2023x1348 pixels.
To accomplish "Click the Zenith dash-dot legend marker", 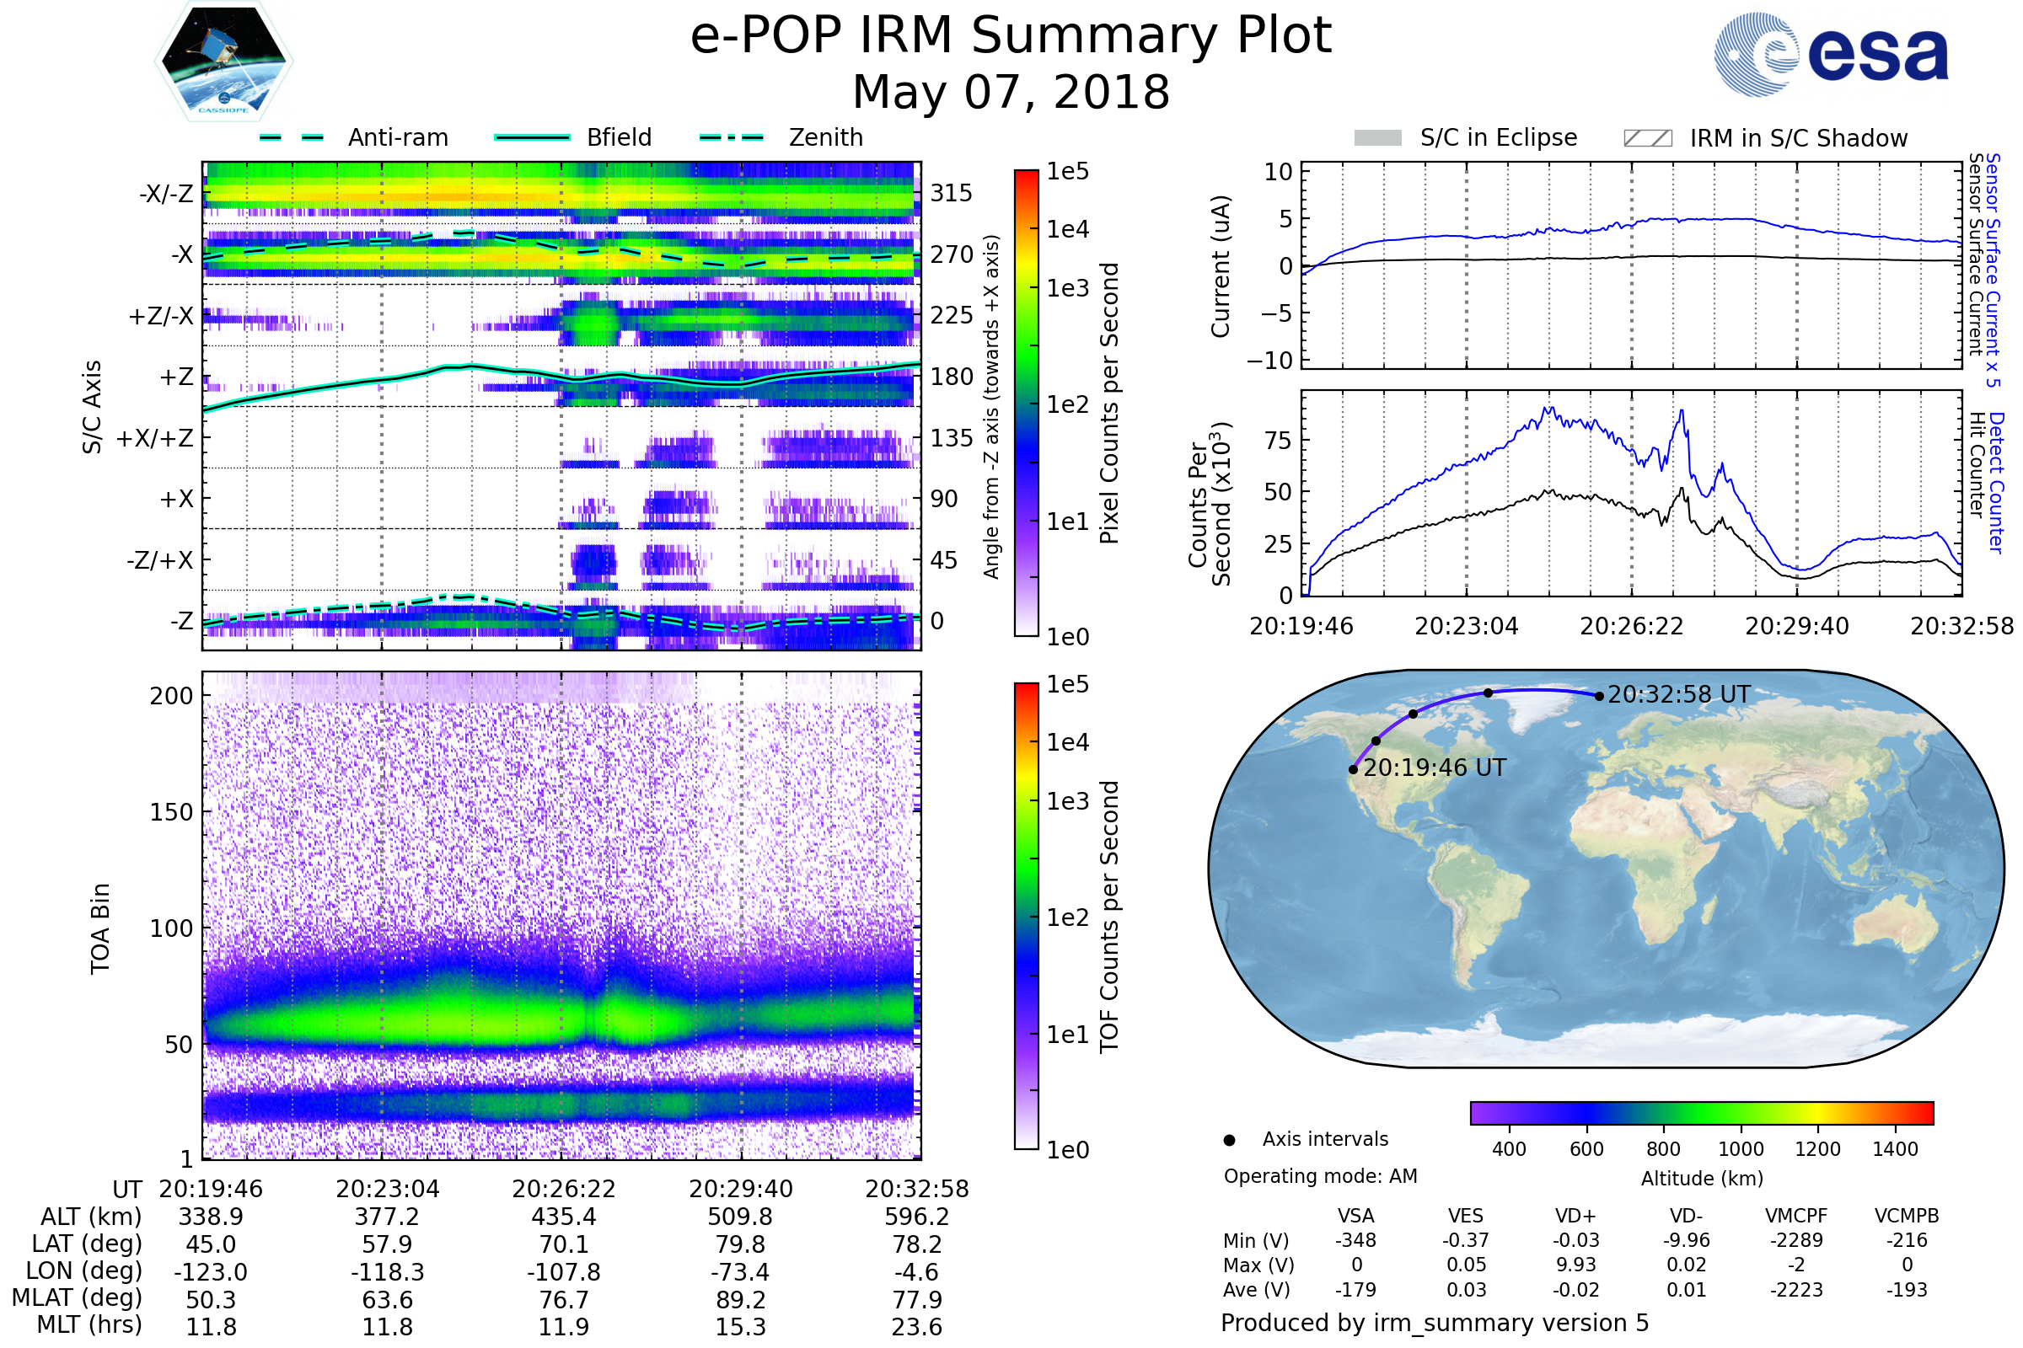I will (x=731, y=137).
